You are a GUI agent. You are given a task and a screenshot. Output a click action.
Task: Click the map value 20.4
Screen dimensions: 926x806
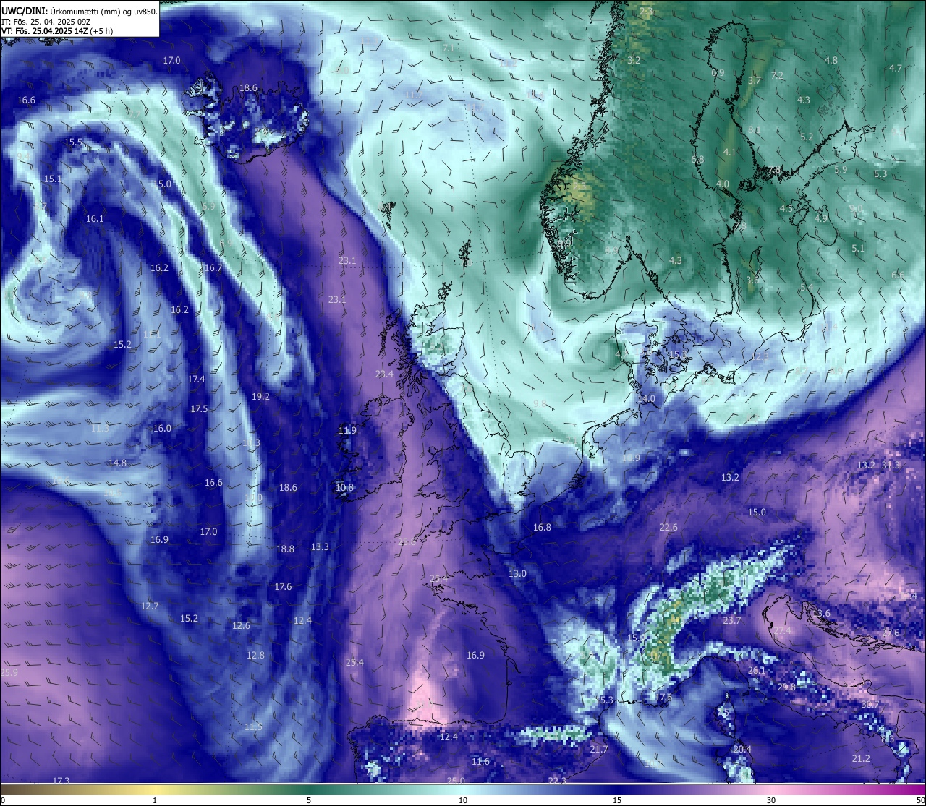pos(742,750)
